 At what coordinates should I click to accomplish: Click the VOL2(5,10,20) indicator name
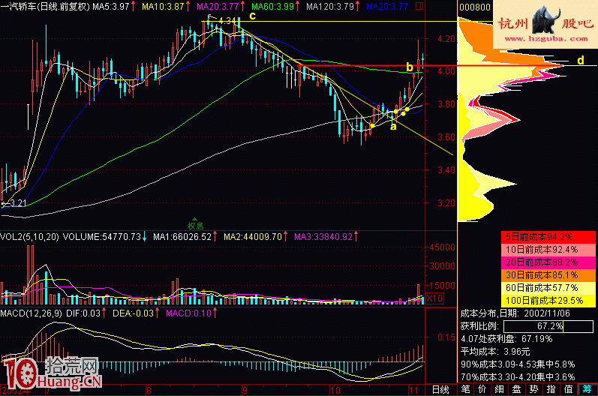29,237
